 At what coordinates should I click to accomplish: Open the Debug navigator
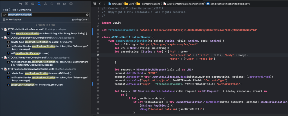tap(58, 4)
